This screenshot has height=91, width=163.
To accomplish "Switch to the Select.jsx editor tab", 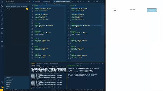I will coord(37,2).
